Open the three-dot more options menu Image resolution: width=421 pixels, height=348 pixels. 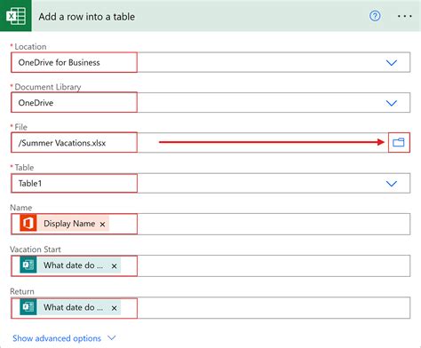(404, 16)
